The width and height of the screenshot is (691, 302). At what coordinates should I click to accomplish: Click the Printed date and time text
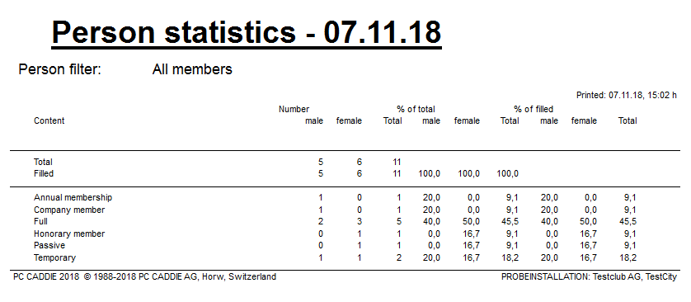[x=626, y=95]
